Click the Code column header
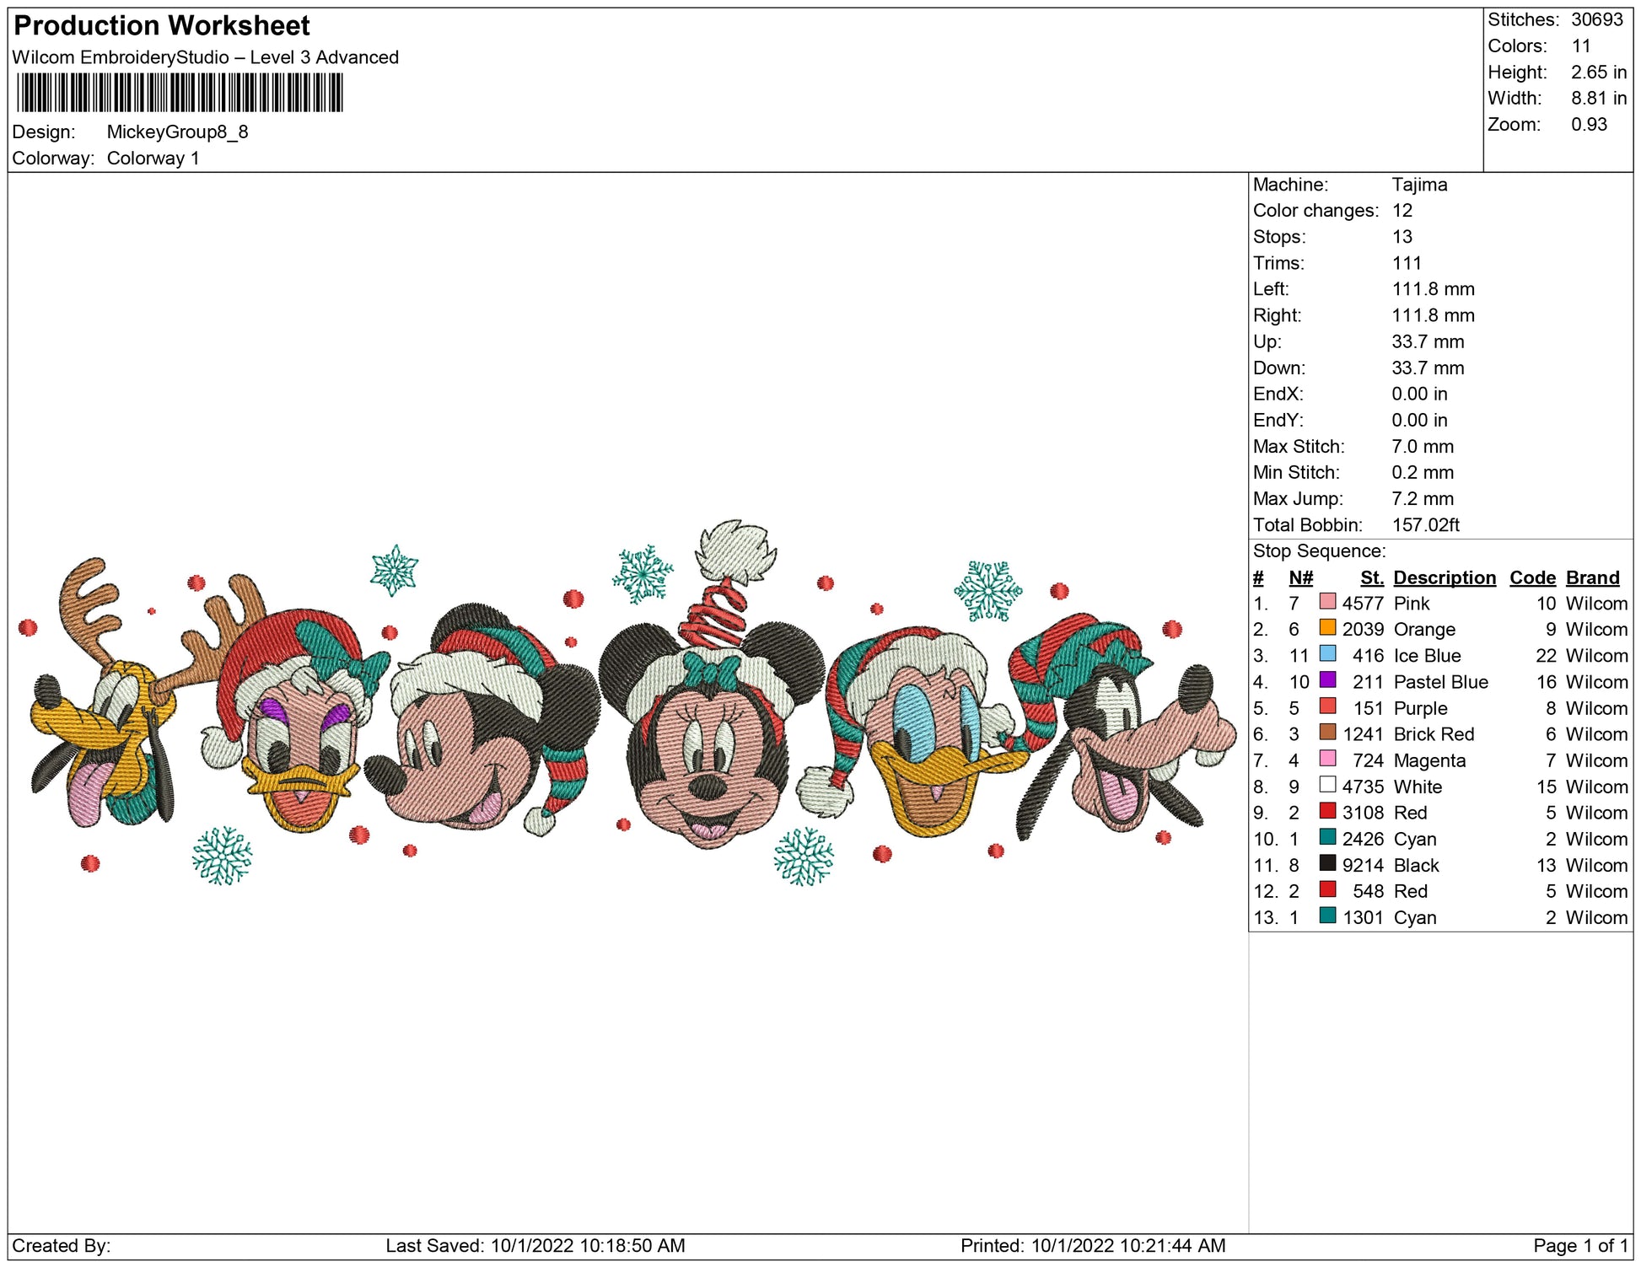This screenshot has width=1641, height=1262. point(1531,577)
